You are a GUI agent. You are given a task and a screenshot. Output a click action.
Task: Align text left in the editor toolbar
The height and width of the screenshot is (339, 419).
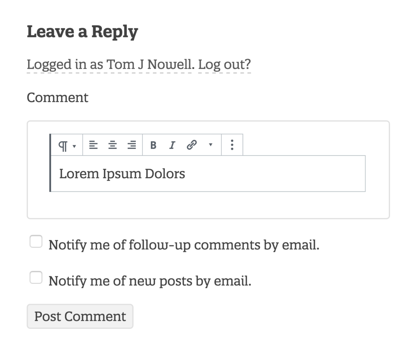pyautogui.click(x=93, y=145)
